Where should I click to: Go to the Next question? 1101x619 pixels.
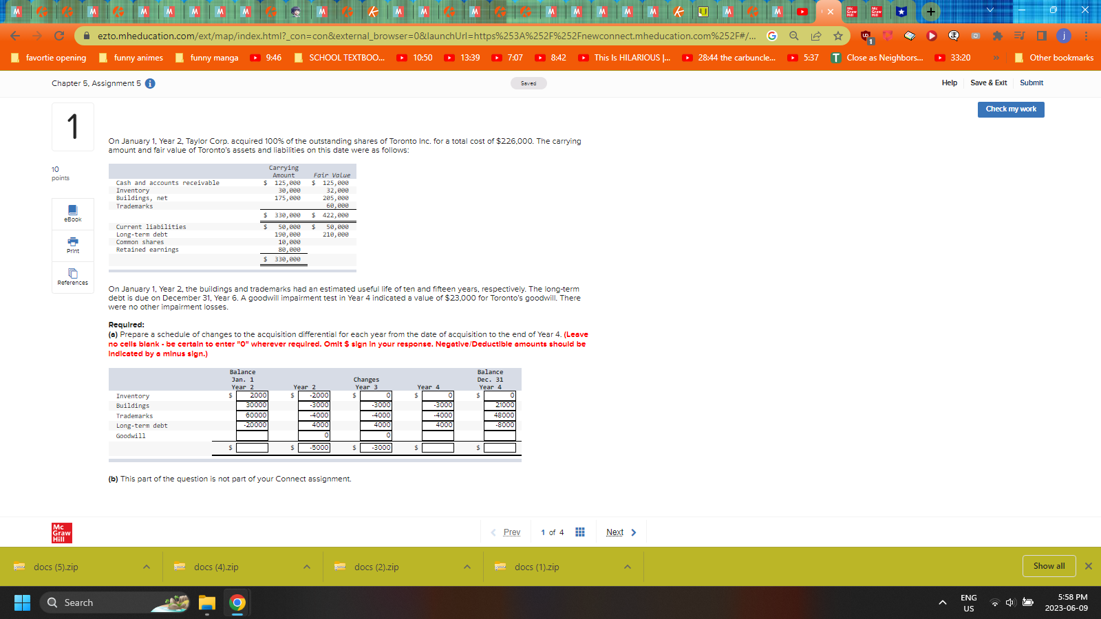pos(621,532)
